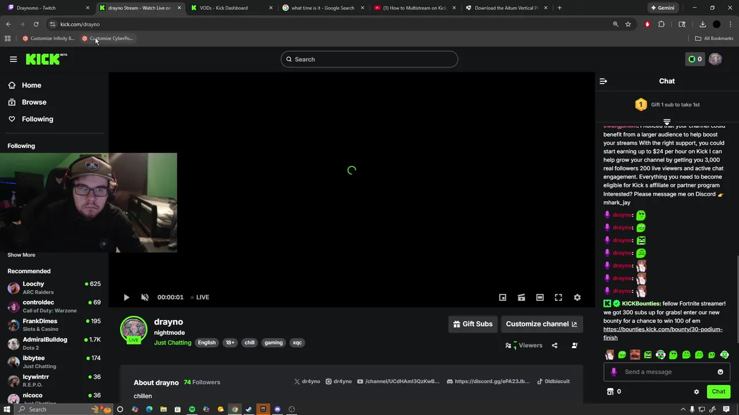Switch to the Google Search tab
This screenshot has height=415, width=739.
pos(323,8)
